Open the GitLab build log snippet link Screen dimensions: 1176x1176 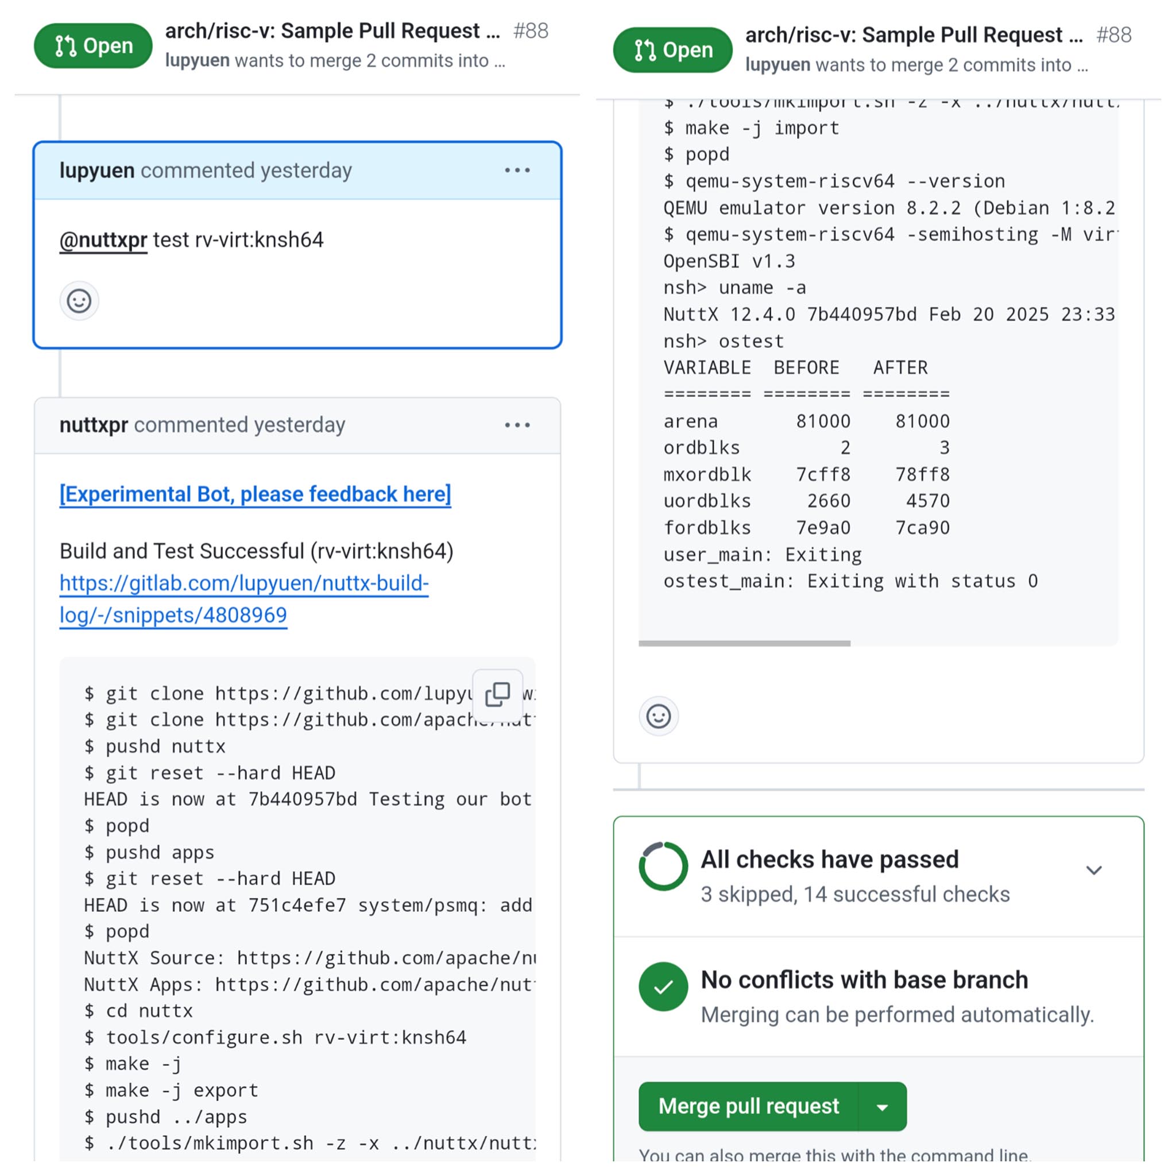coord(243,598)
